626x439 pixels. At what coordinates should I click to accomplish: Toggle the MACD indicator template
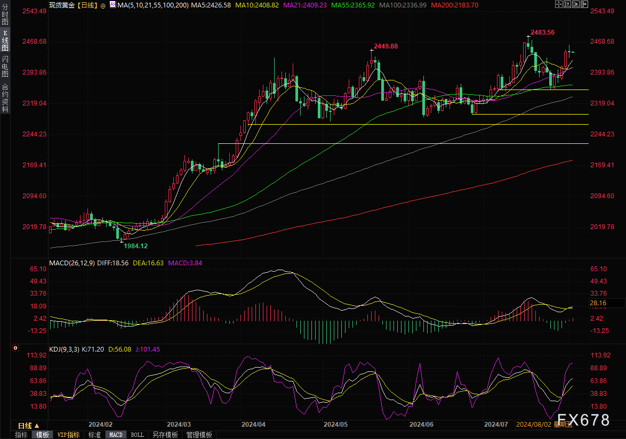(x=116, y=435)
